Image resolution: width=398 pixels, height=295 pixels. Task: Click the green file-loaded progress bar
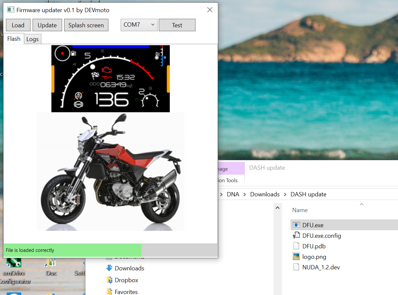(72, 250)
